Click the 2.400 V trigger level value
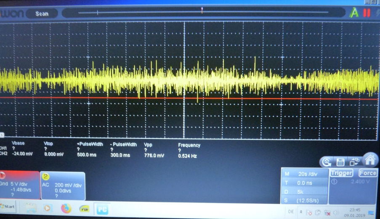 coord(360,181)
